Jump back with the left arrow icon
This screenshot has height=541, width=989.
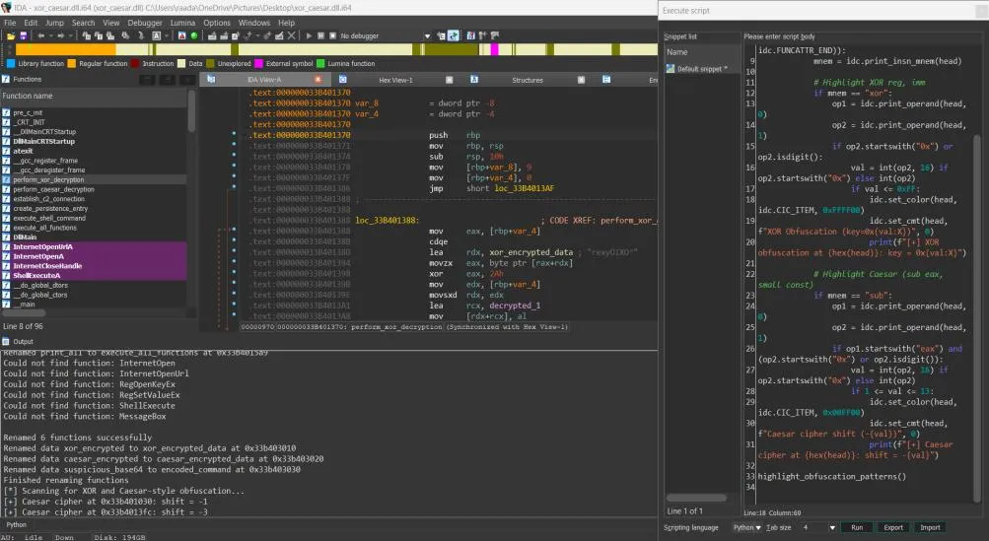pos(41,35)
